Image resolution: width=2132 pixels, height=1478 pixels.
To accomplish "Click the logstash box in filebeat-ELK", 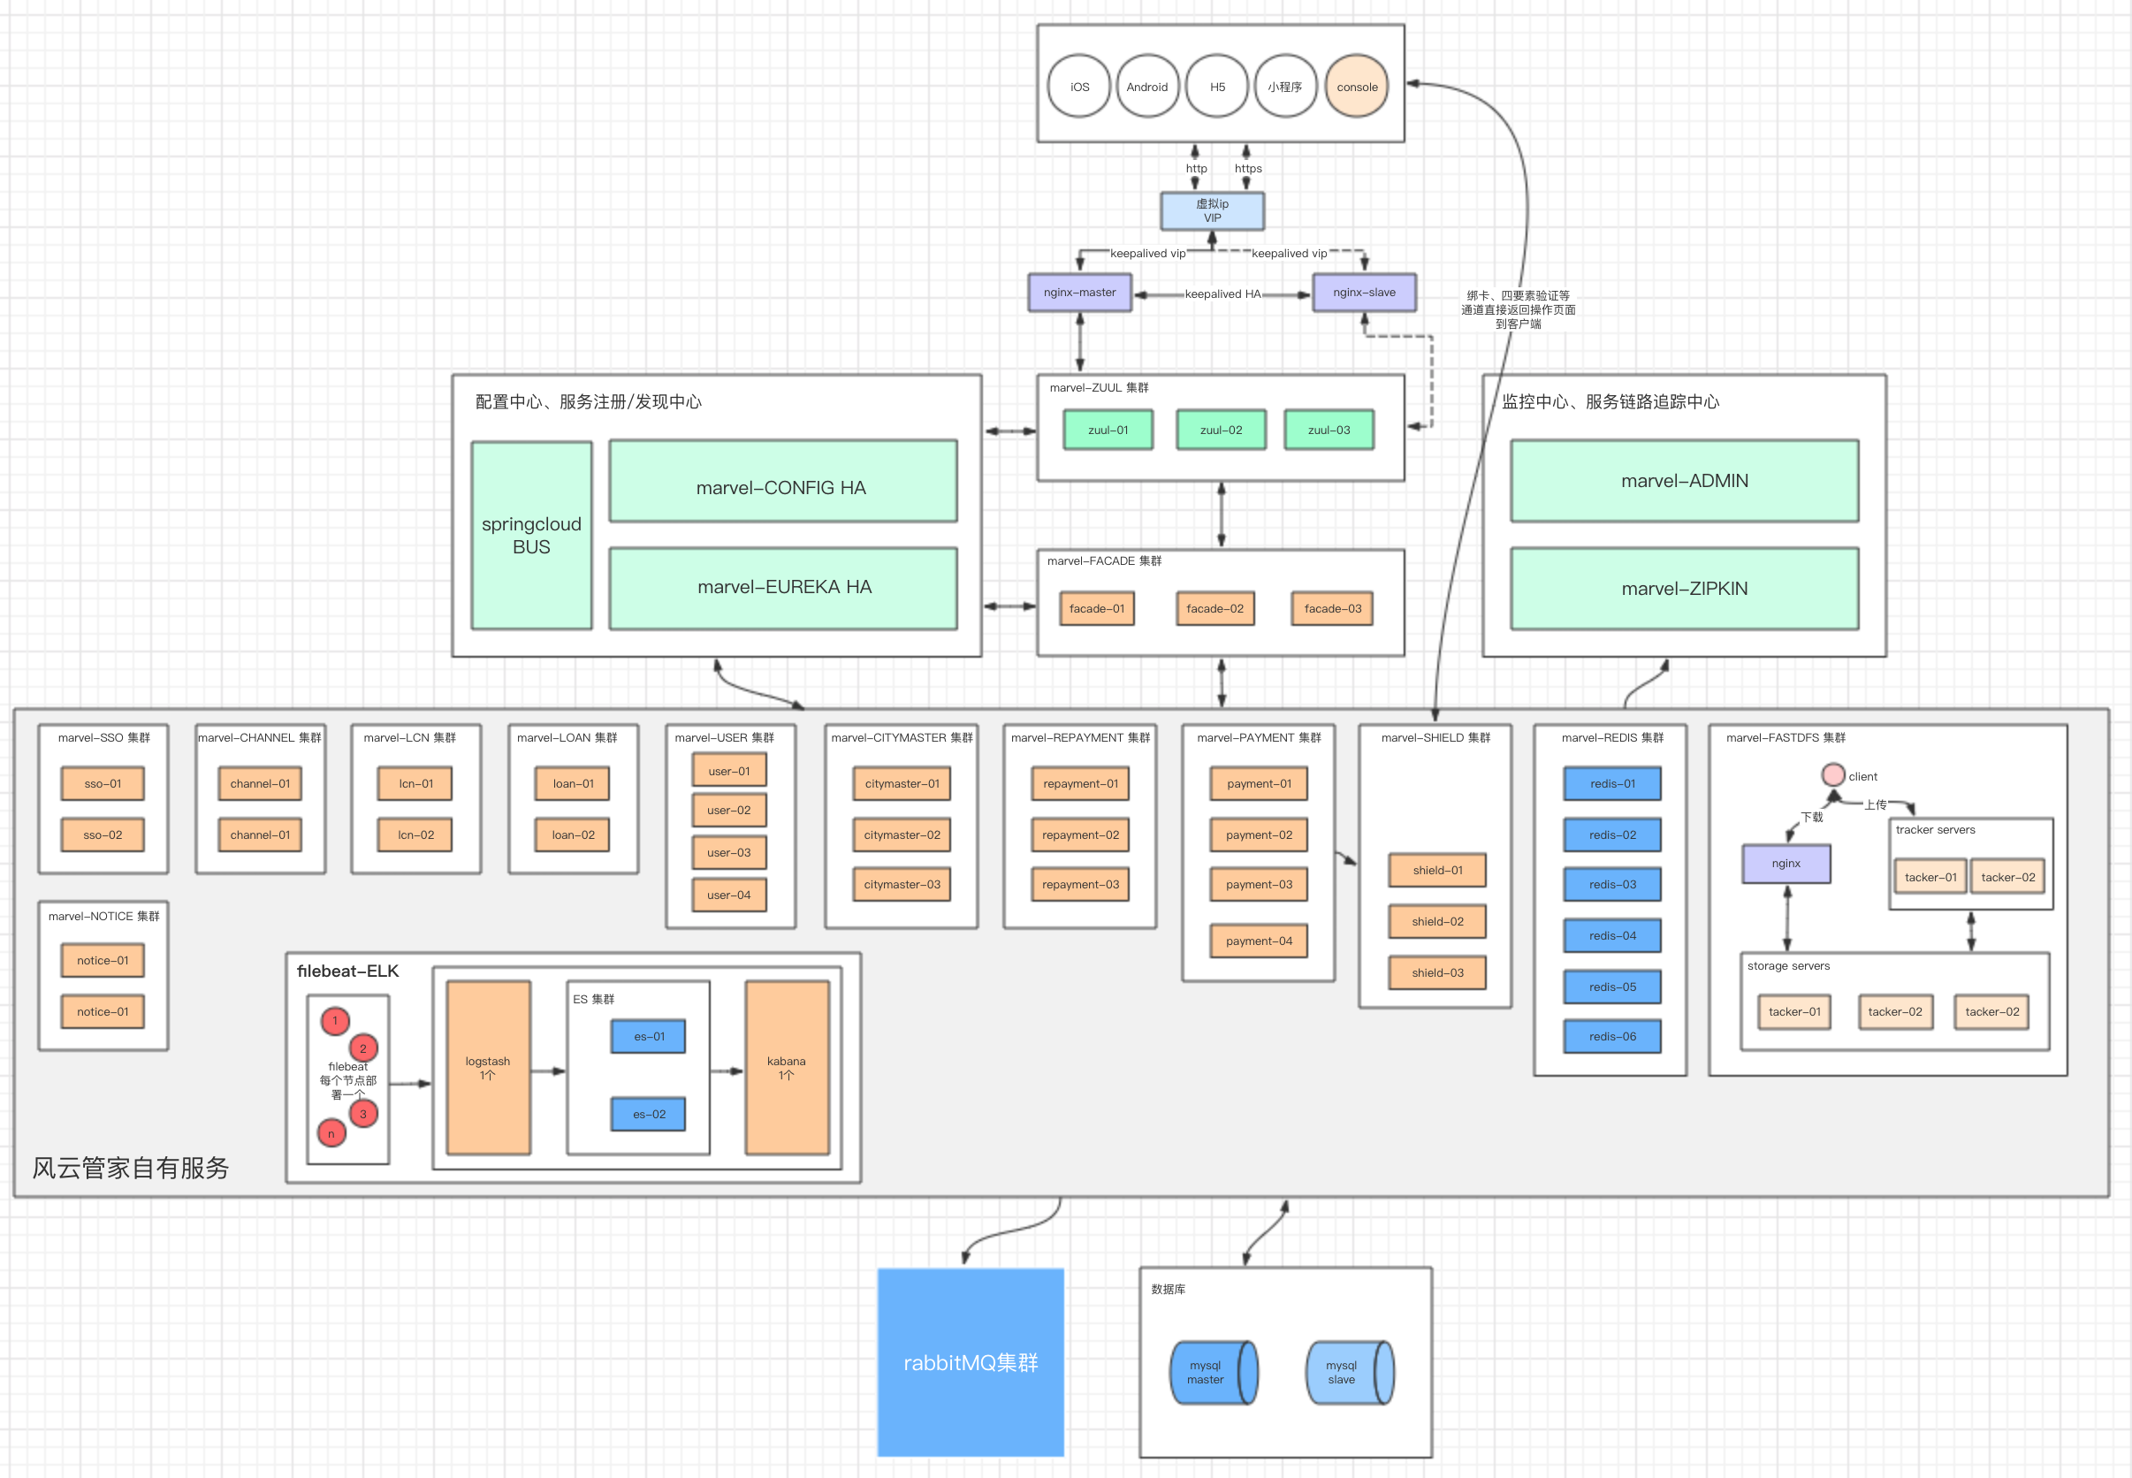I will (488, 1068).
